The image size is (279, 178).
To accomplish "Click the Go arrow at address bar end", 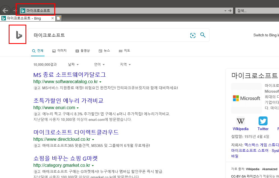I will pos(230,11).
